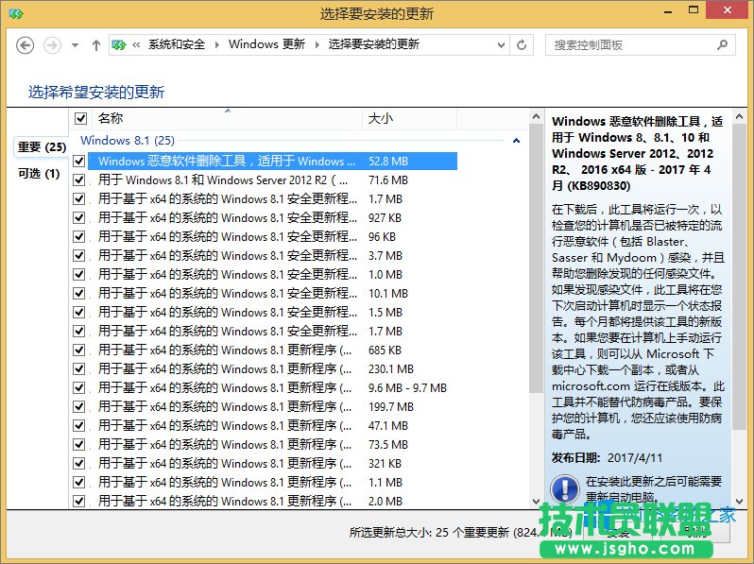Refresh the page using the address bar refresh icon
754x564 pixels.
pos(522,44)
